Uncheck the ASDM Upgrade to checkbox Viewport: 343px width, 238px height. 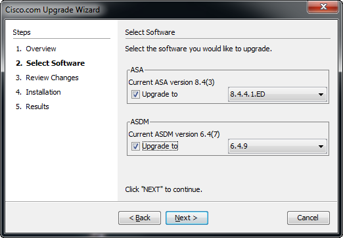pyautogui.click(x=135, y=146)
